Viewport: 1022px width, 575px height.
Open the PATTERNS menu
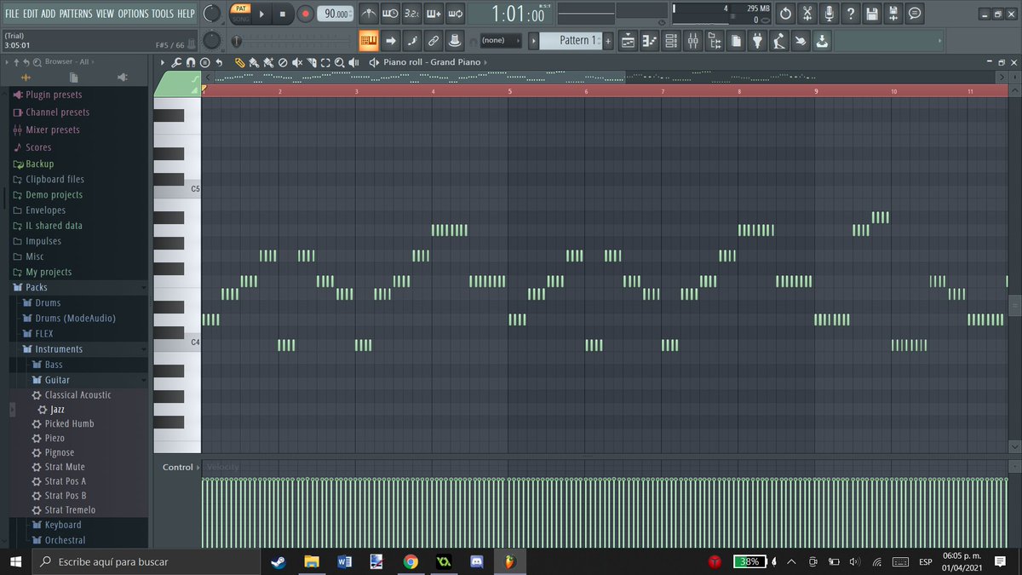(76, 14)
